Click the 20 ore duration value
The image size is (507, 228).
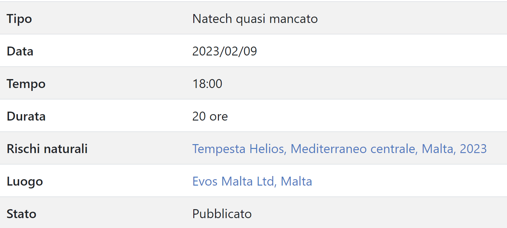coord(210,116)
